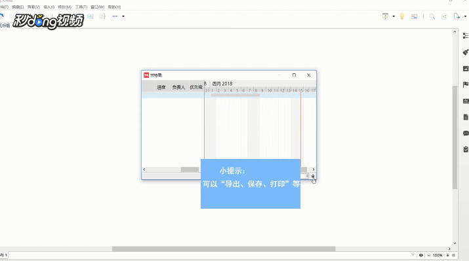Open the Notes document sidebar icon
This screenshot has width=469, height=261.
[466, 117]
